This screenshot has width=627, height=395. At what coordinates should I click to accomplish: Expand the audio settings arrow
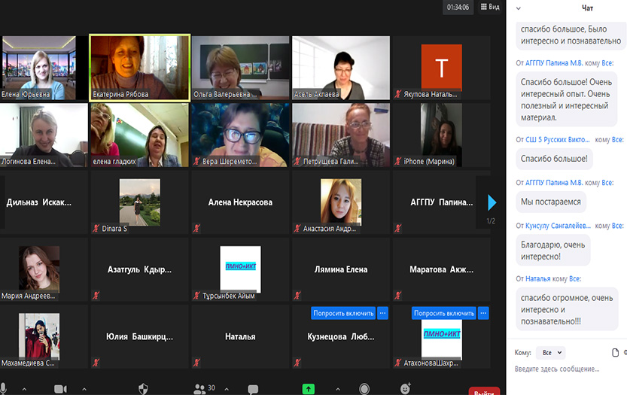(24, 389)
